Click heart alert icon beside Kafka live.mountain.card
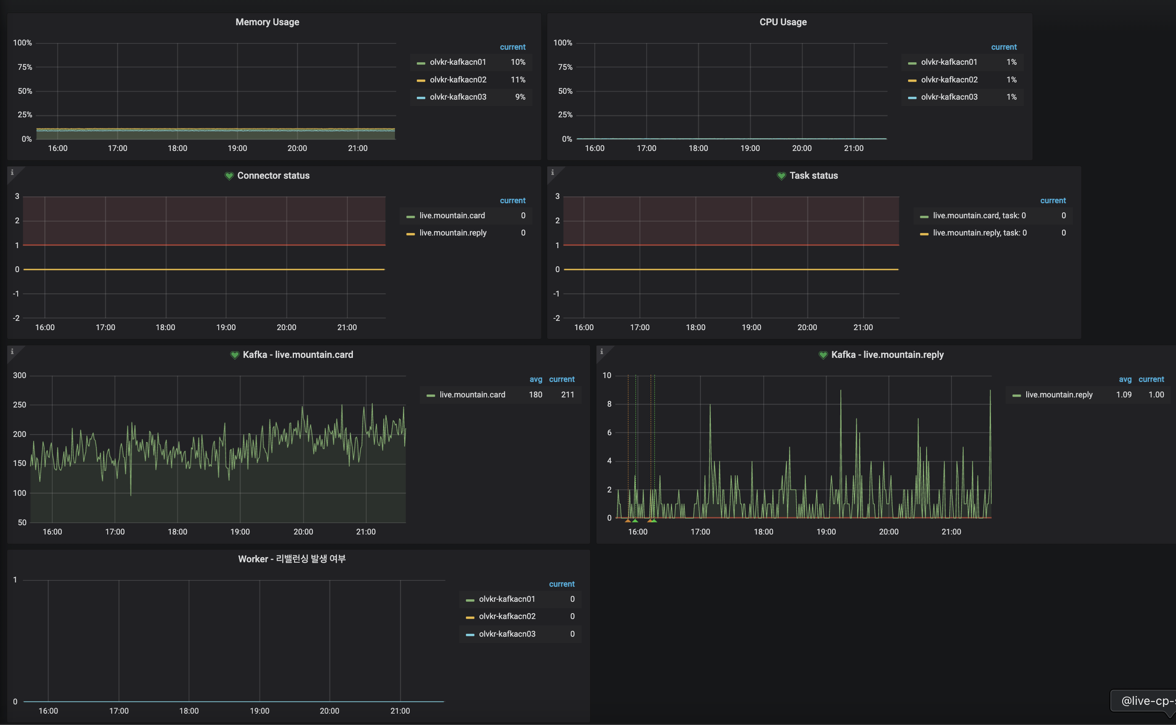The height and width of the screenshot is (725, 1176). [235, 355]
